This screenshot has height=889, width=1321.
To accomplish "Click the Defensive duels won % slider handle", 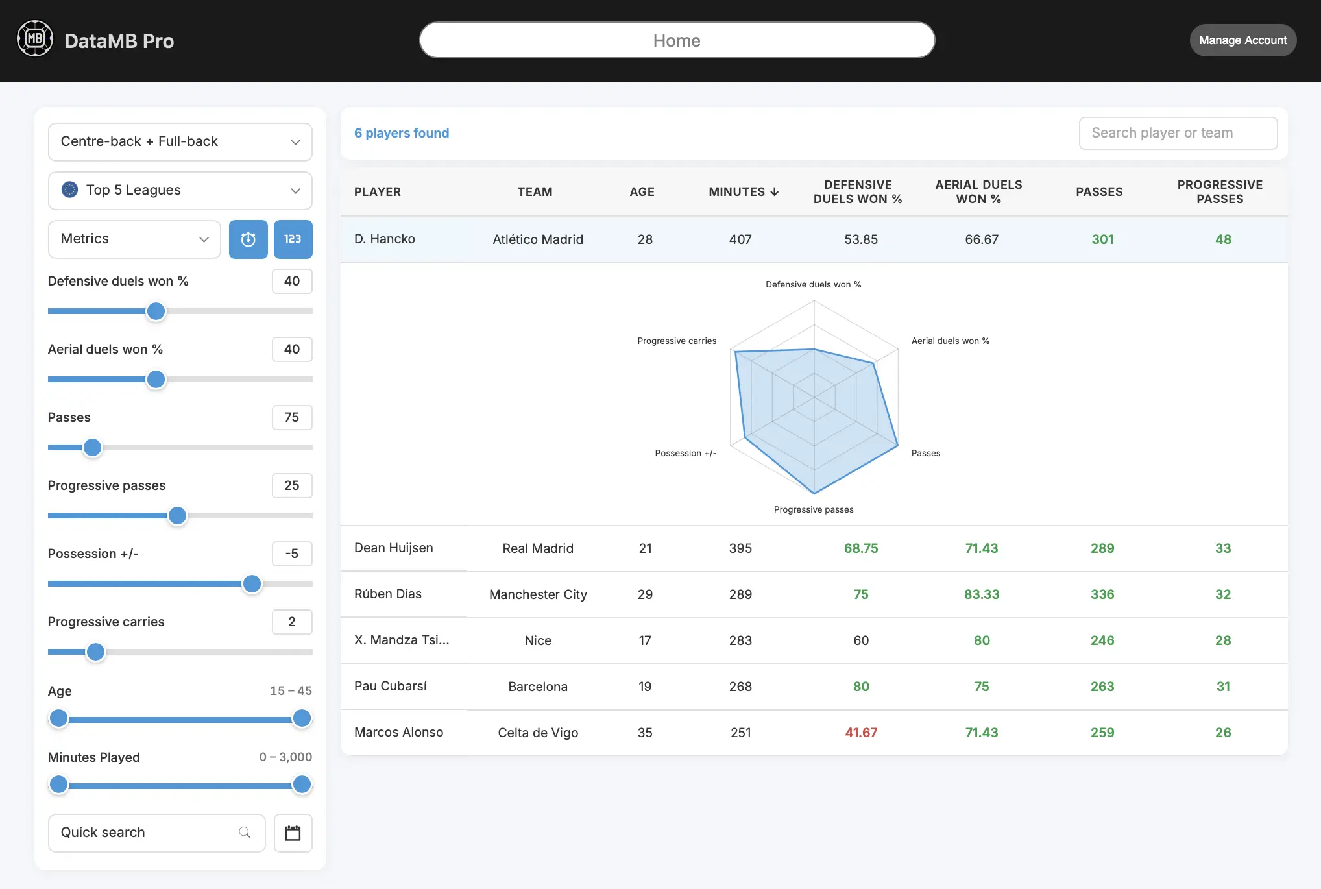I will point(156,311).
